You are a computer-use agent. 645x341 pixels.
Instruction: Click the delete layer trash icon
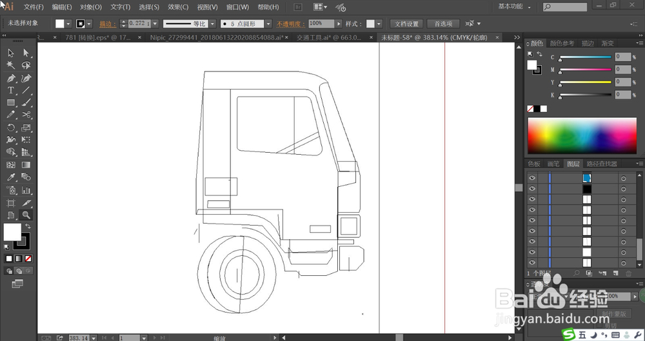[x=628, y=273]
